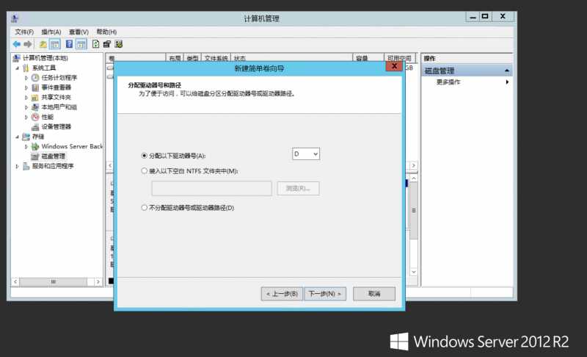
Task: Click the 容量 column header
Action: tap(368, 58)
